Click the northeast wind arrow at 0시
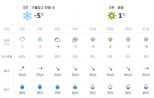154x98 pixels. click(x=22, y=68)
